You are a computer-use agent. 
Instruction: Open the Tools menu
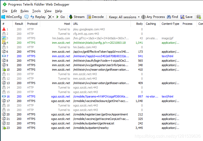click(37, 11)
